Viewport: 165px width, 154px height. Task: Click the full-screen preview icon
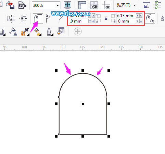point(67,5)
